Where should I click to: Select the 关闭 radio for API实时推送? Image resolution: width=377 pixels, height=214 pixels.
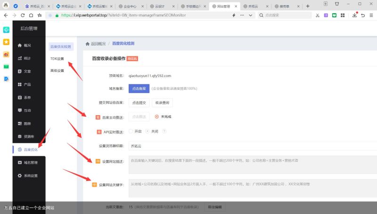[148, 131]
